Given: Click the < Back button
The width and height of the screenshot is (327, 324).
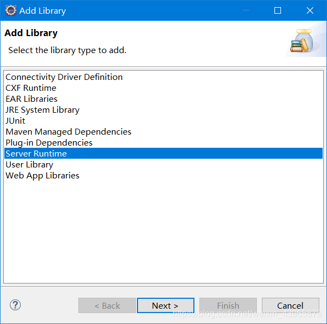Looking at the screenshot, I should coord(107,305).
